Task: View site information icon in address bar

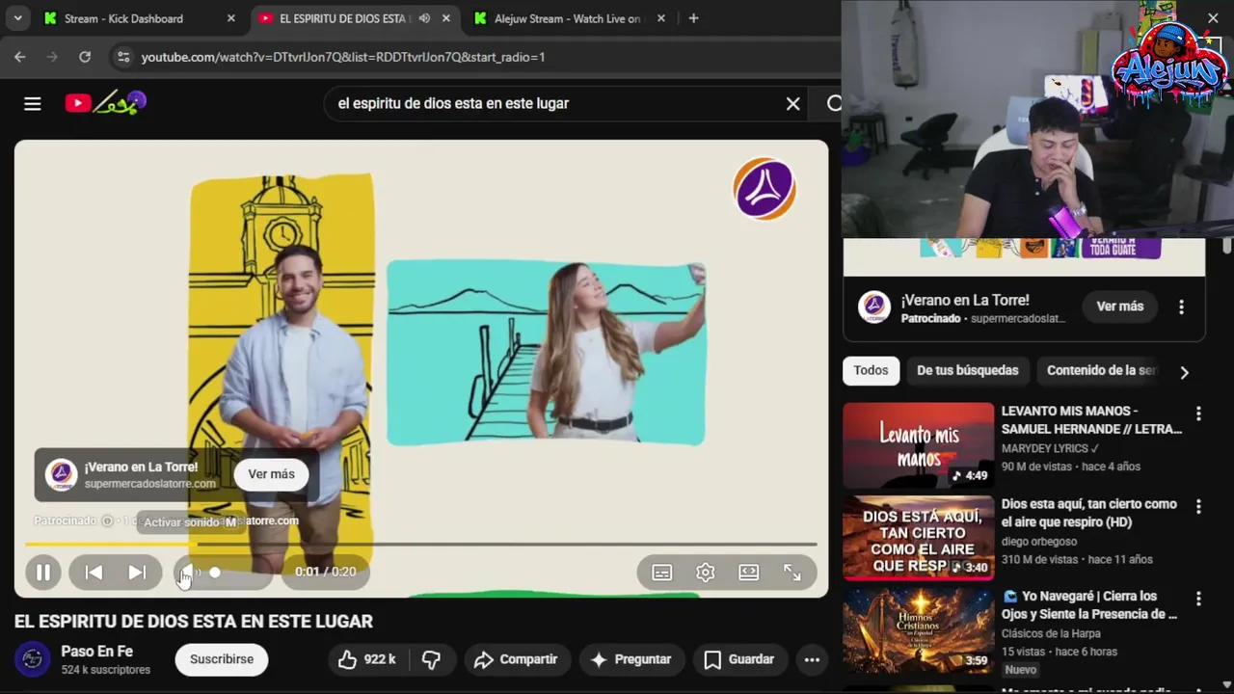Action: (x=122, y=57)
